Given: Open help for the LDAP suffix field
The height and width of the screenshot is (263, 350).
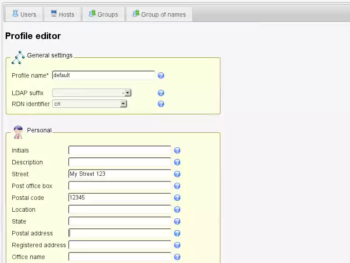Looking at the screenshot, I should point(161,92).
